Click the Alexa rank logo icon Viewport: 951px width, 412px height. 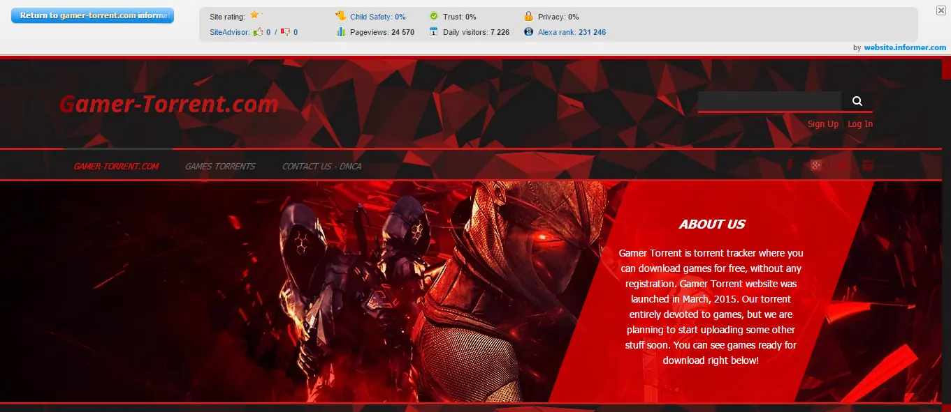(528, 31)
